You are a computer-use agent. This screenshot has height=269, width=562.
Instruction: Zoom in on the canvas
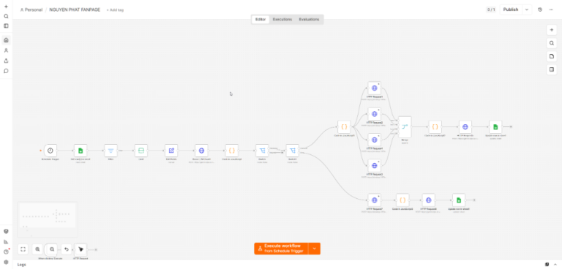37,249
